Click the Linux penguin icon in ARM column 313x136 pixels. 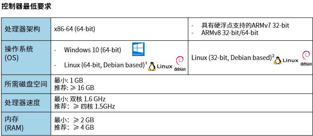click(278, 60)
